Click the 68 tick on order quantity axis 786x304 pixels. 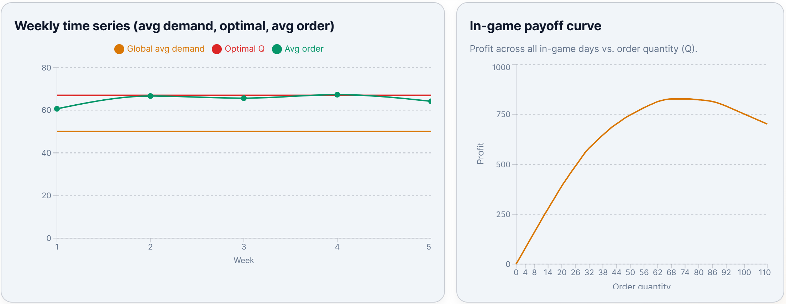click(671, 273)
